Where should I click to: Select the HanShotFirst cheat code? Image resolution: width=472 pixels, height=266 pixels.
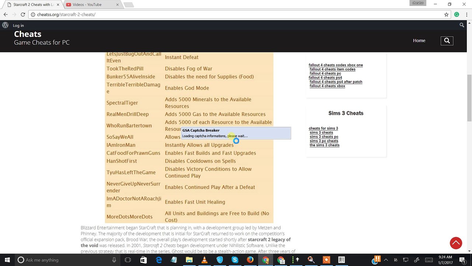tap(122, 161)
